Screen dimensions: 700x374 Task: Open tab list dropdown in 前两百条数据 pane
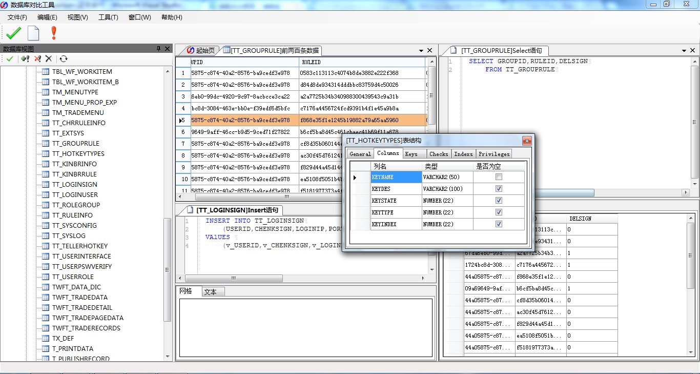(421, 51)
